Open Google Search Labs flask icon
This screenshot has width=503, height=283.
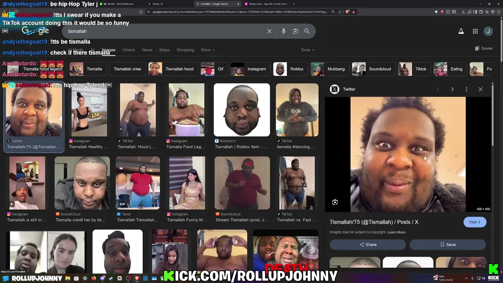click(461, 31)
